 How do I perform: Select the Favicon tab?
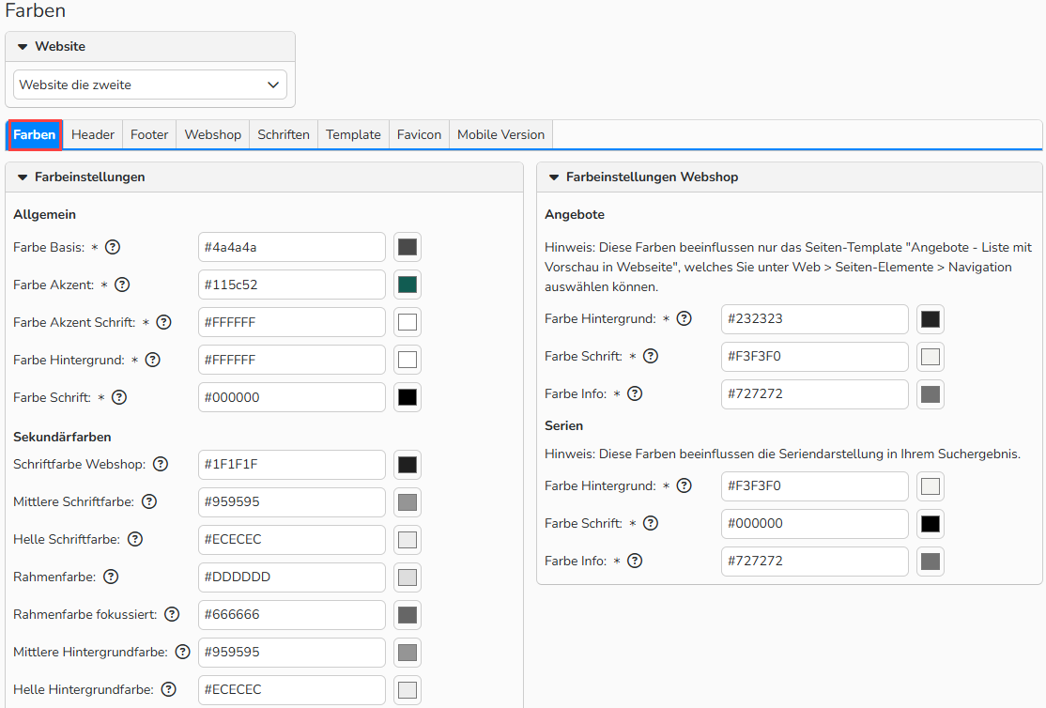tap(419, 135)
